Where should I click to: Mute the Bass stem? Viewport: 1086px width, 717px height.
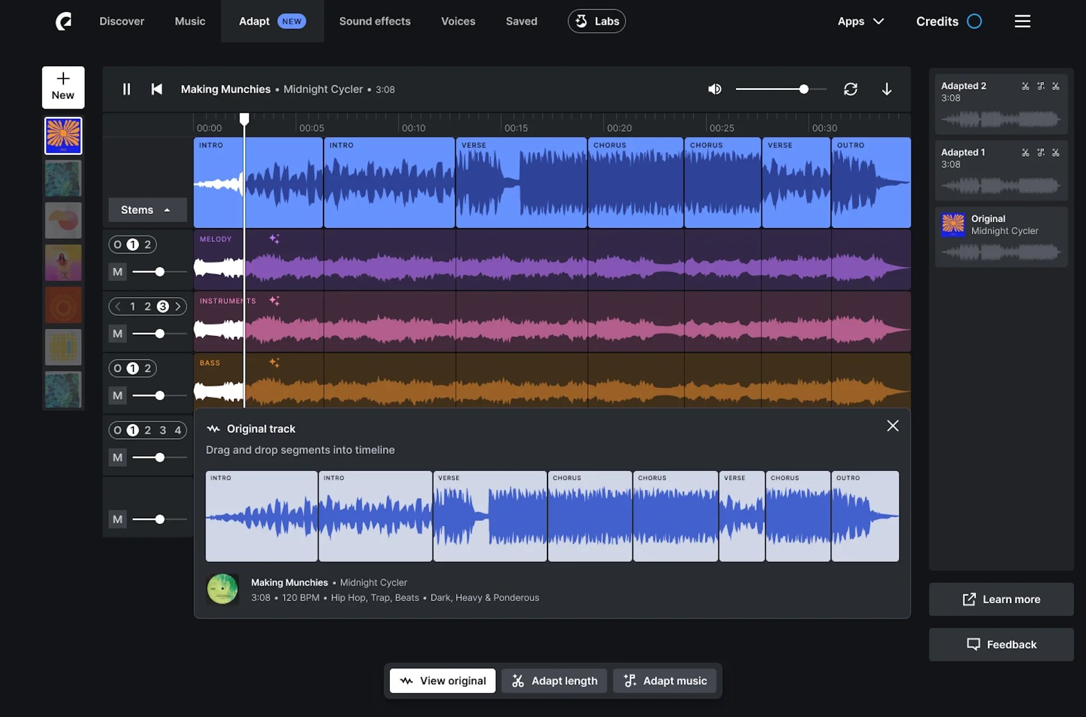tap(117, 396)
